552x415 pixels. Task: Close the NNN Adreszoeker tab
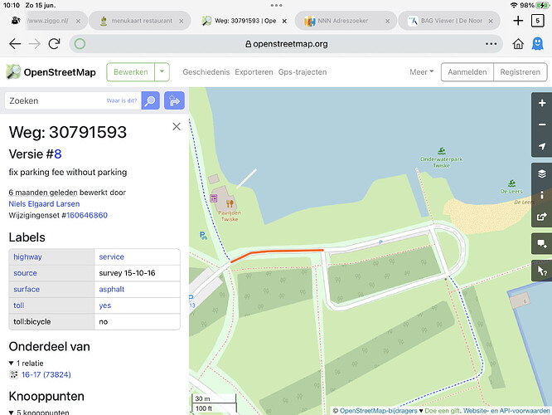387,21
